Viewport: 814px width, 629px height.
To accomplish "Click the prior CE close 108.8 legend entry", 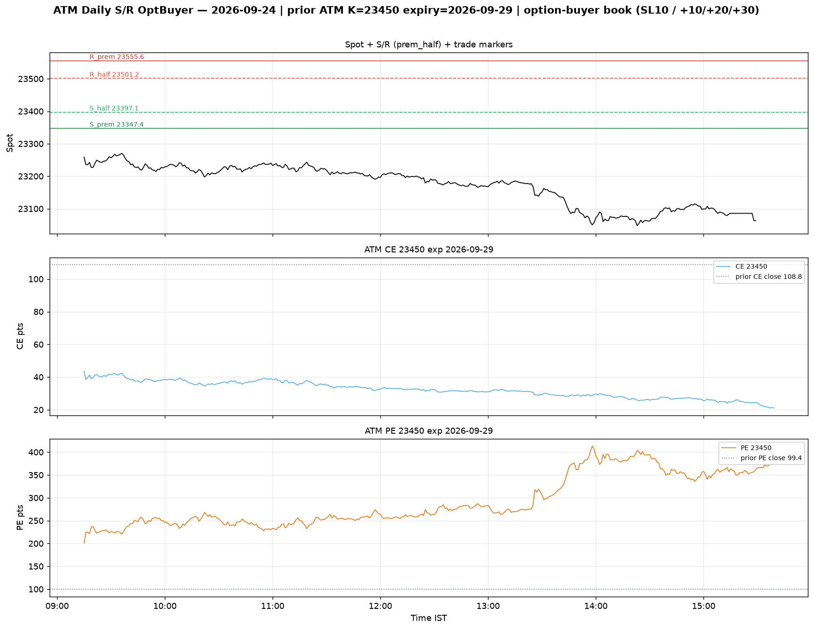I will coord(759,277).
